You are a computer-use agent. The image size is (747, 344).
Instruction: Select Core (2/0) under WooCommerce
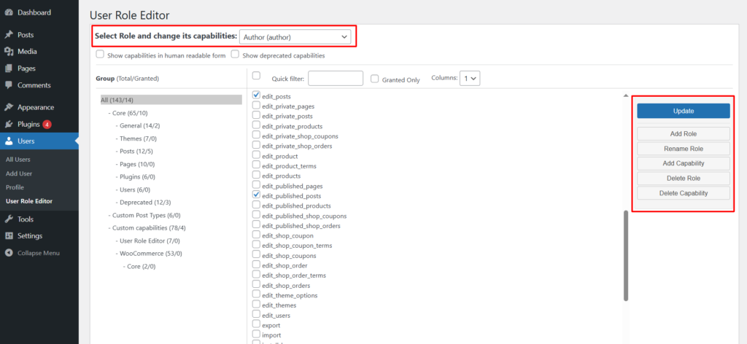139,267
